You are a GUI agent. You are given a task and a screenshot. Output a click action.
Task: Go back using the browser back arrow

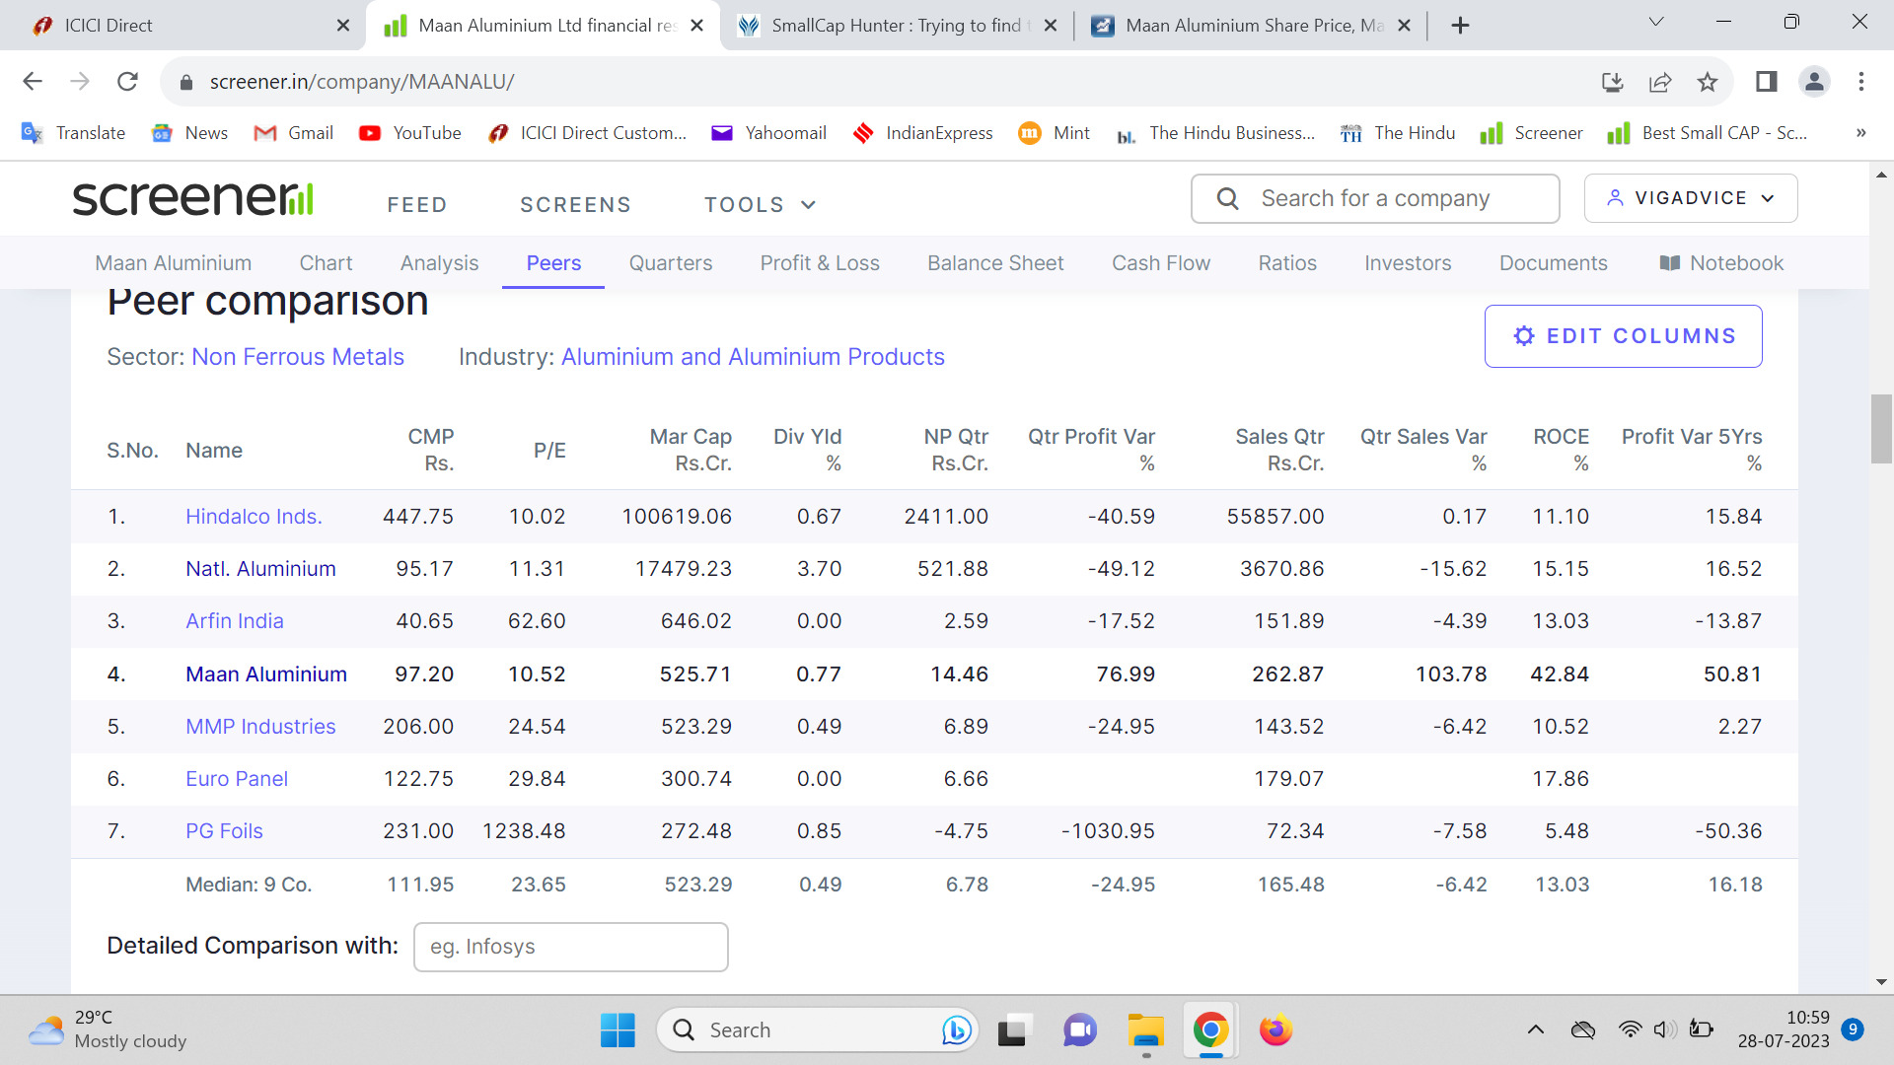[x=33, y=82]
